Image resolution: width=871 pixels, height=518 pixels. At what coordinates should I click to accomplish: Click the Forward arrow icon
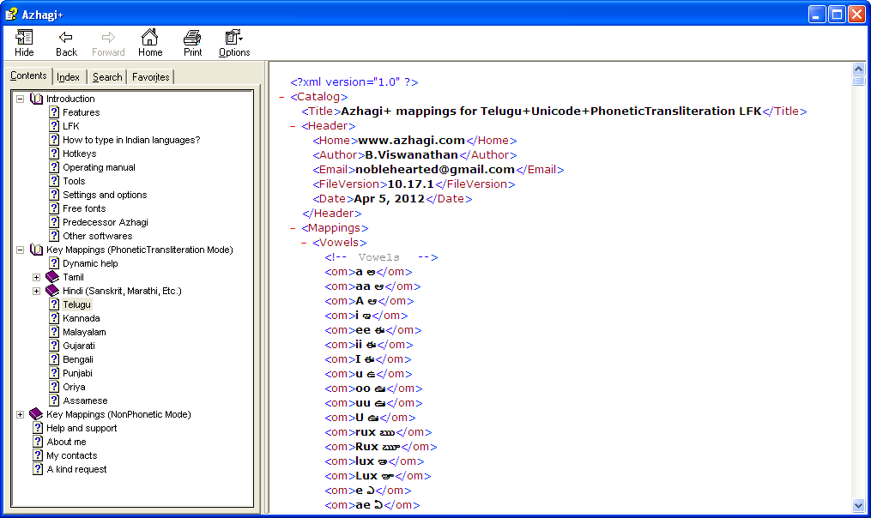click(108, 38)
